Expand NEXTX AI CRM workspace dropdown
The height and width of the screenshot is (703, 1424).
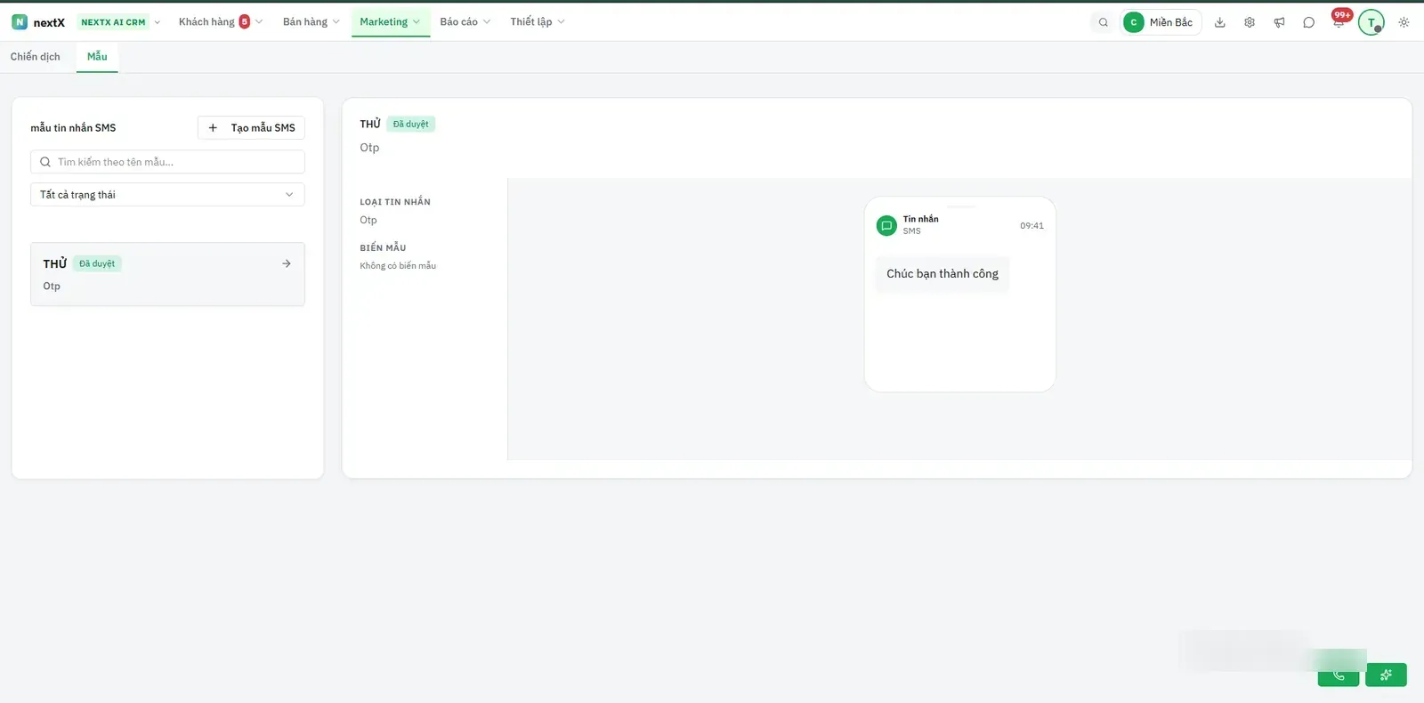click(x=120, y=22)
